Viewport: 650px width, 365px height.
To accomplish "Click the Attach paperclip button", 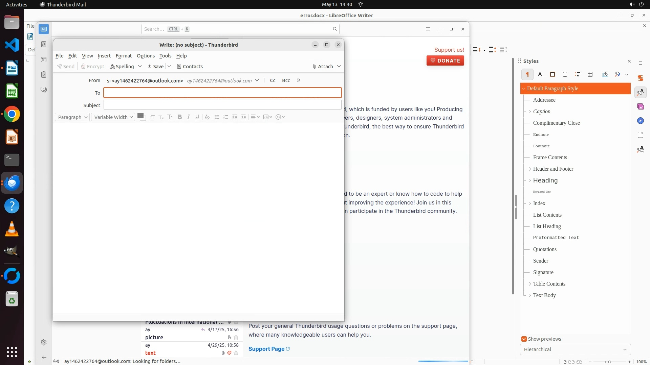I will (323, 67).
